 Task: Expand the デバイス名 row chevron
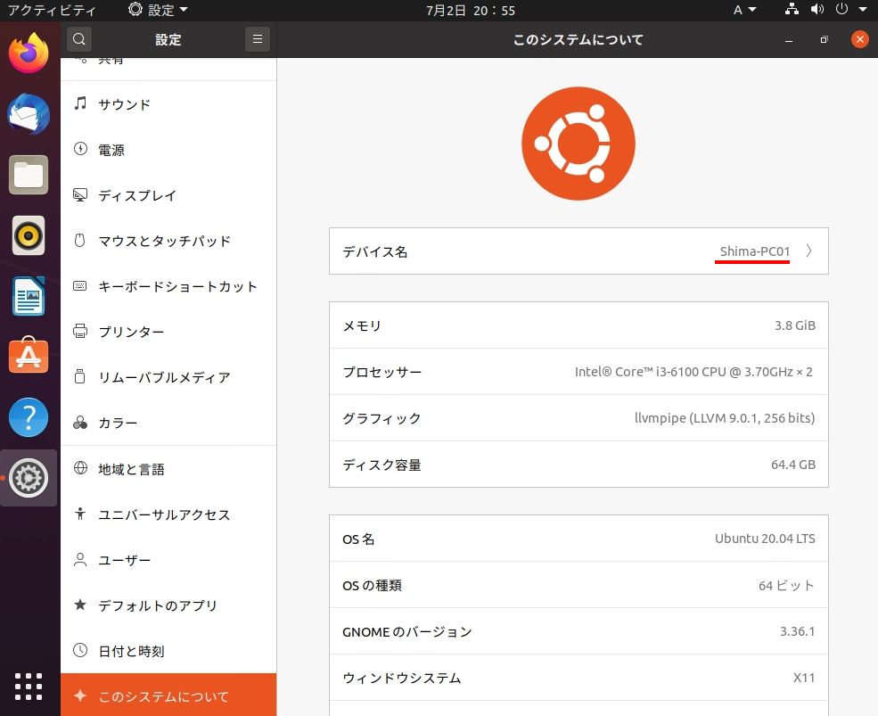(809, 251)
